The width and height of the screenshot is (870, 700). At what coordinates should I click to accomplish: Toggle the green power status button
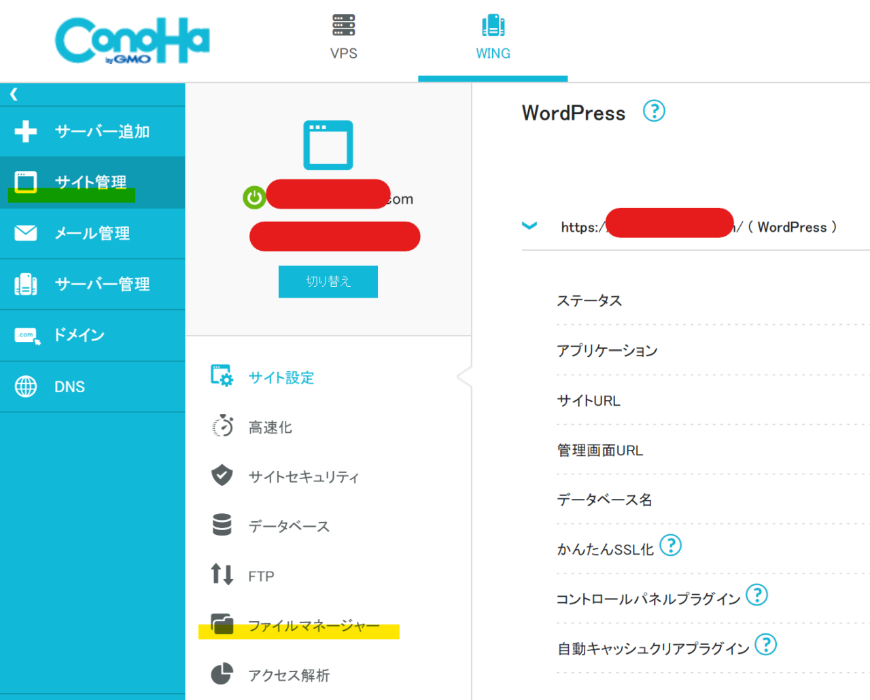coord(254,198)
